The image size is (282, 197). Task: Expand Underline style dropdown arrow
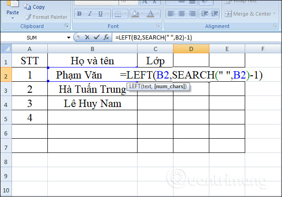(x=108, y=14)
